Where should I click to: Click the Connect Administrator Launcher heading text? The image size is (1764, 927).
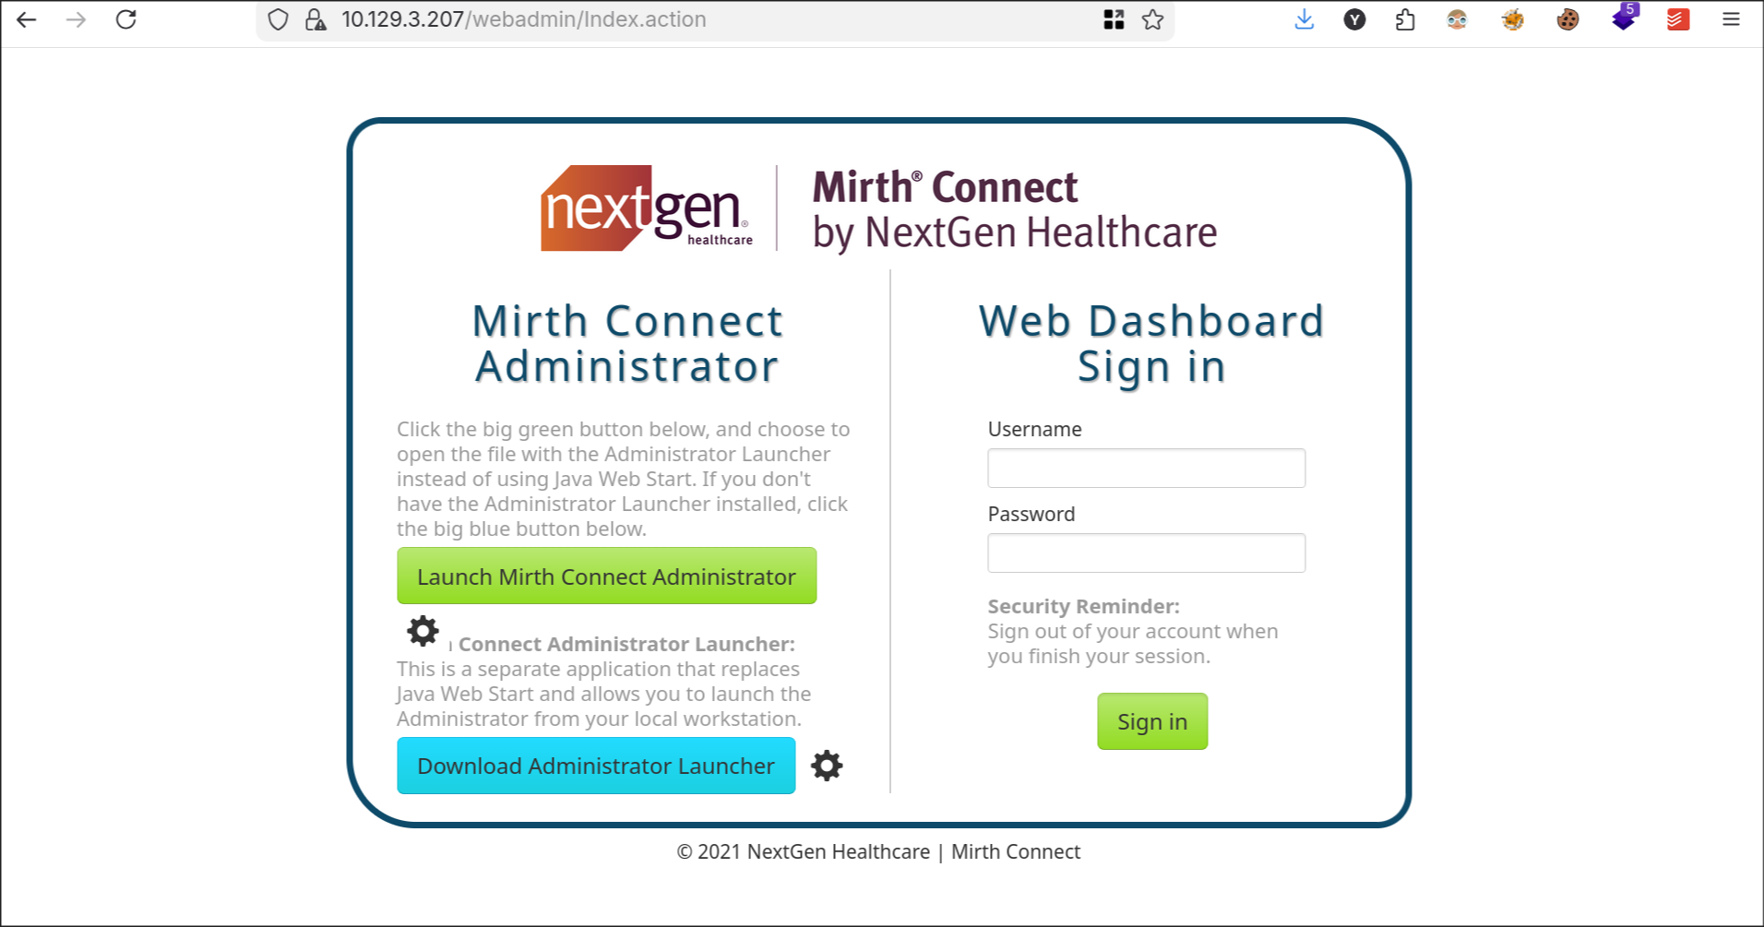626,644
